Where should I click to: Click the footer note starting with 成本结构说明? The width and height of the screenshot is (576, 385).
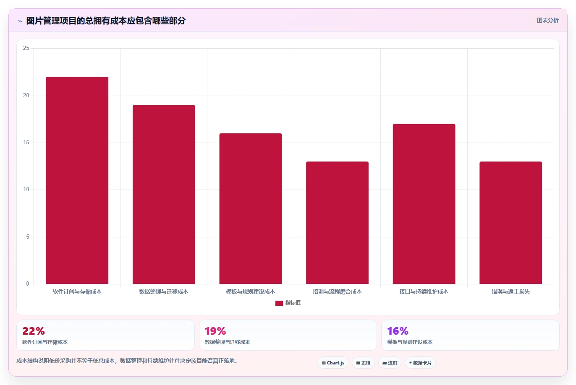click(128, 361)
